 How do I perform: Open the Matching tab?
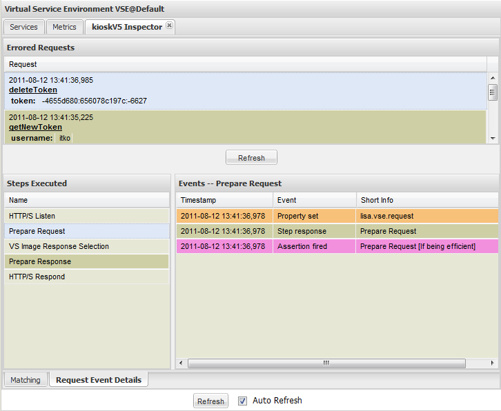pos(26,380)
